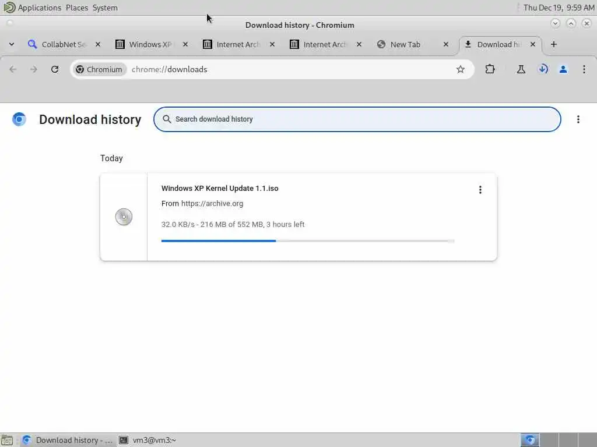
Task: Follow the https://archive.org source link
Action: [212, 203]
